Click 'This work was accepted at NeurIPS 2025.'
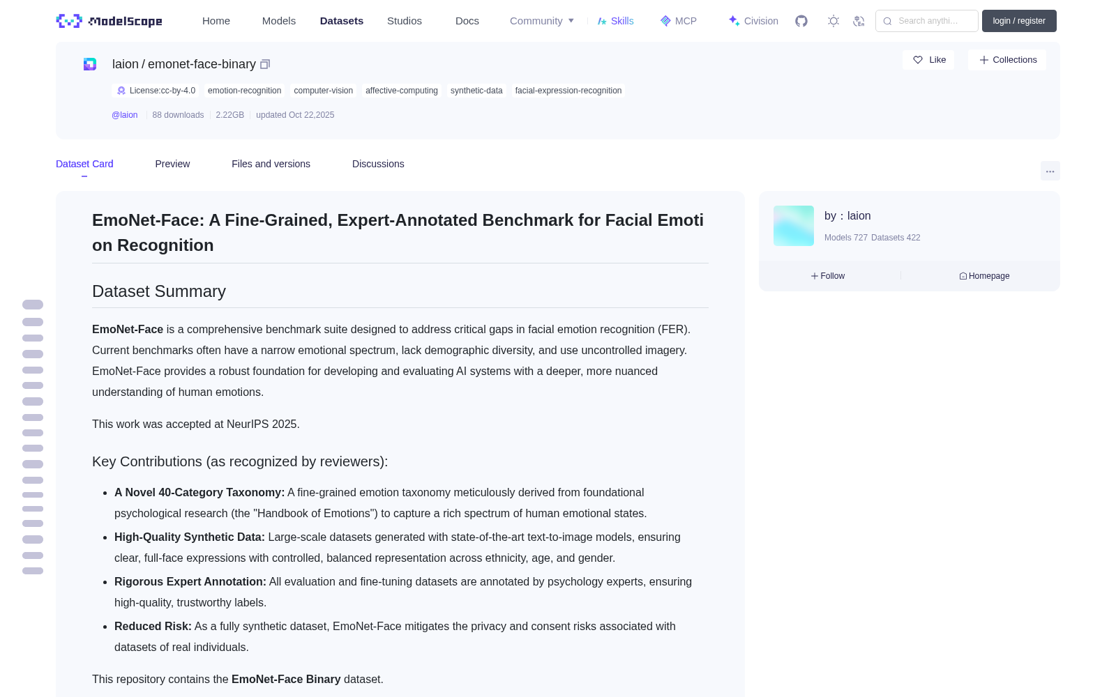The image size is (1116, 697). coord(196,424)
